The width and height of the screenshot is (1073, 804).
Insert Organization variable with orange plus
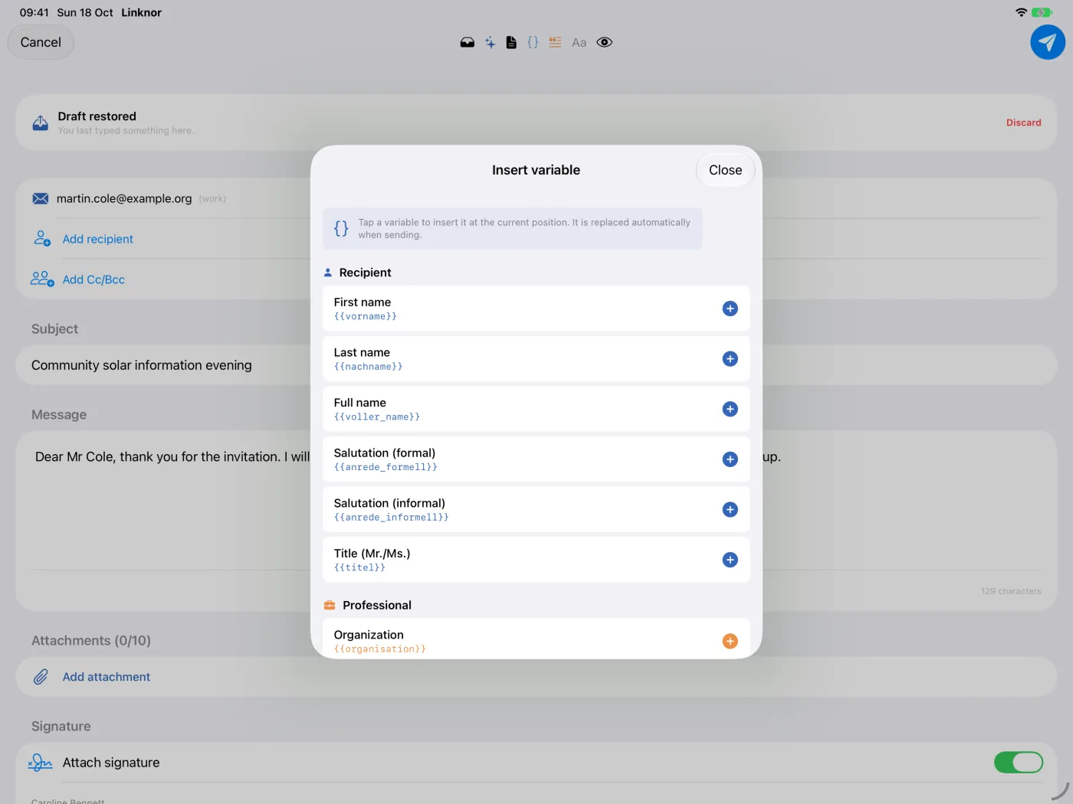(730, 641)
